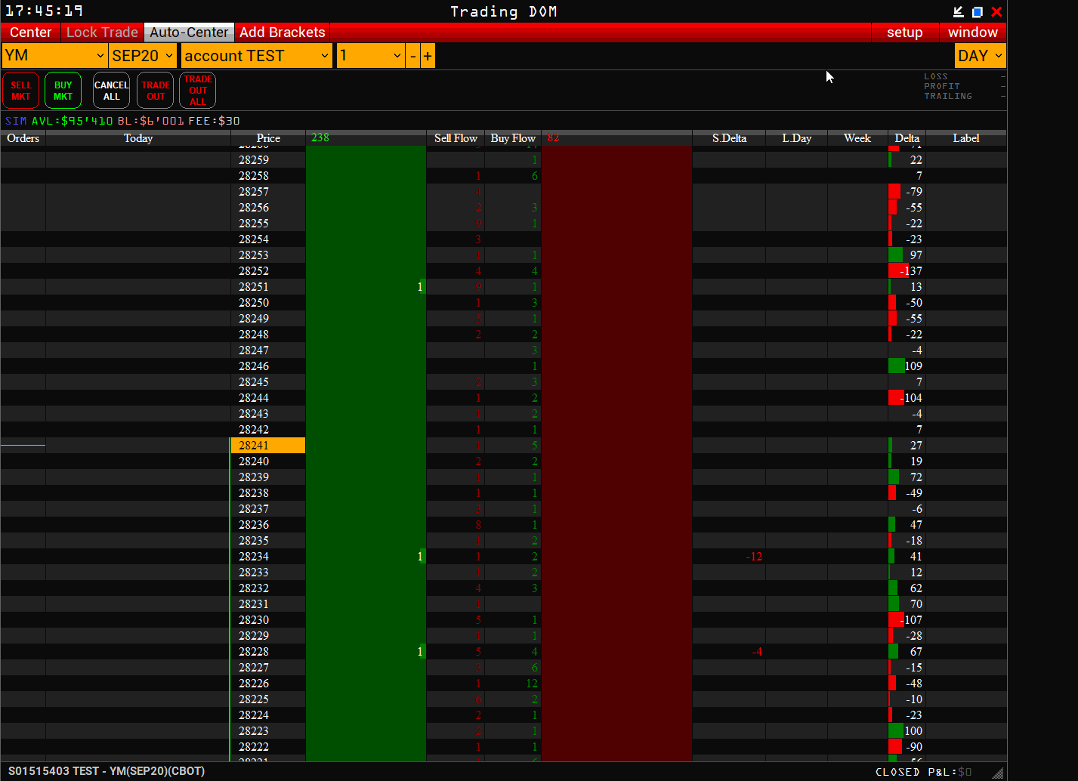The height and width of the screenshot is (781, 1078).
Task: Expand the SEP20 contract dropdown
Action: 143,56
